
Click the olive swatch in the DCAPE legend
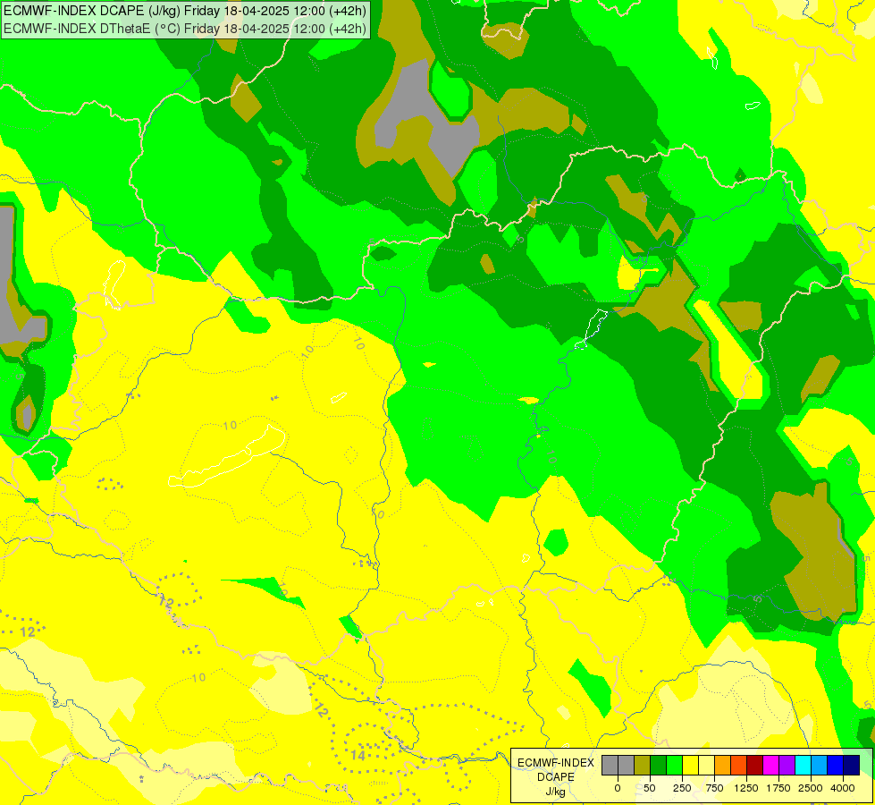tap(642, 766)
